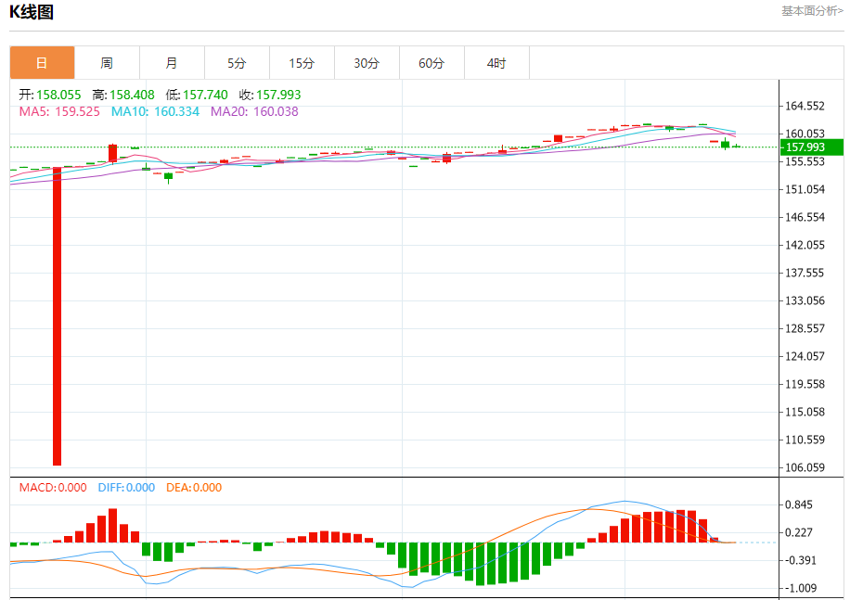Click the DEA: 0.000 label
Screen dimensions: 850x600
pos(194,488)
